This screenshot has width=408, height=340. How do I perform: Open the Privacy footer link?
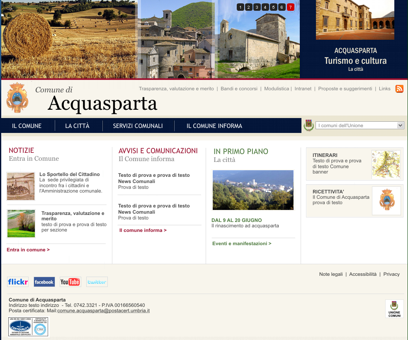[x=391, y=274]
